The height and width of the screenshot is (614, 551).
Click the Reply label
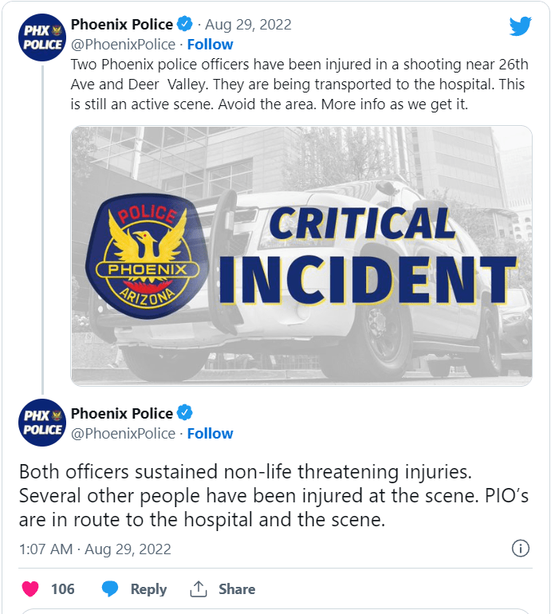(148, 589)
